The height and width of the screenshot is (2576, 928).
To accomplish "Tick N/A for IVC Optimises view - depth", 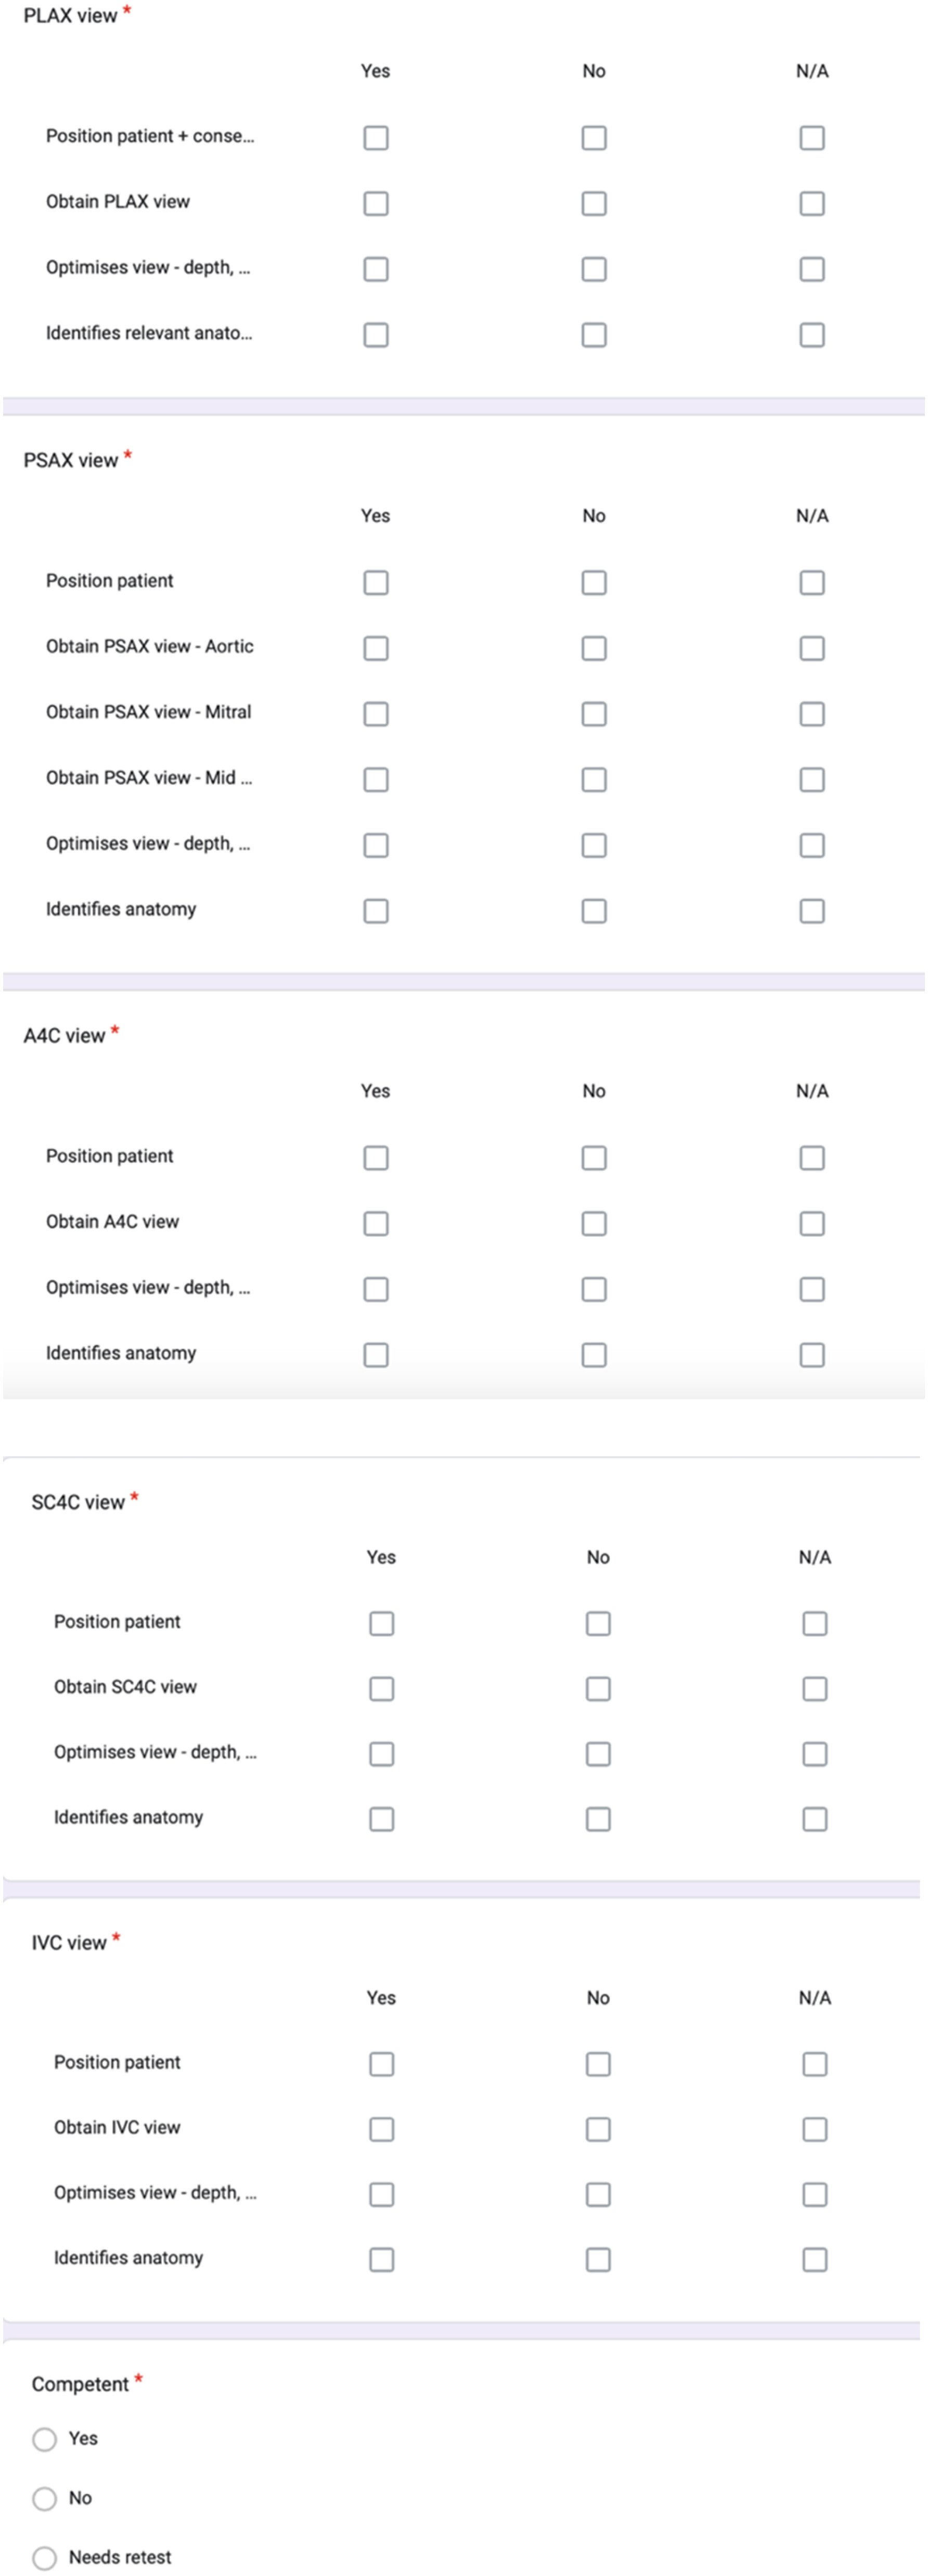I will click(x=815, y=2194).
